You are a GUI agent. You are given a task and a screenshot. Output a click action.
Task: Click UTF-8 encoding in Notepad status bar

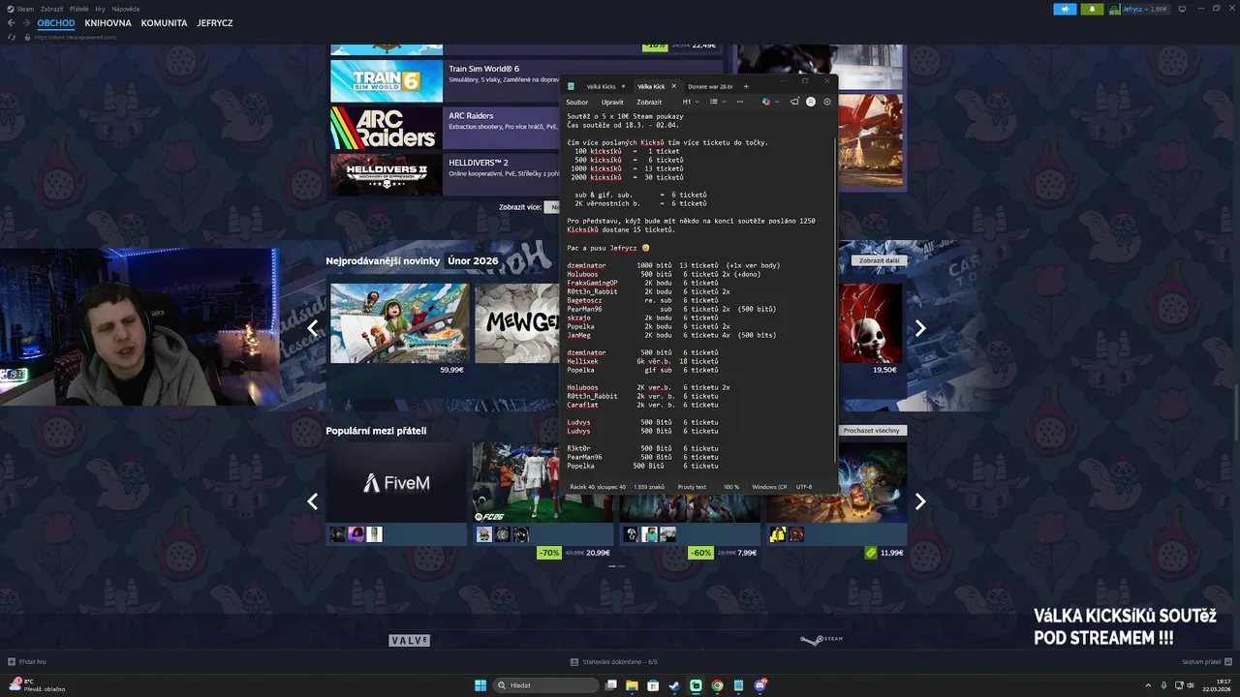pos(804,487)
